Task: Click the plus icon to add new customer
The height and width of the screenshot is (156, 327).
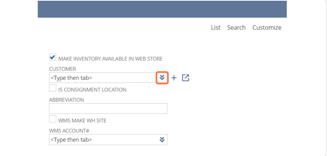Action: pyautogui.click(x=174, y=78)
